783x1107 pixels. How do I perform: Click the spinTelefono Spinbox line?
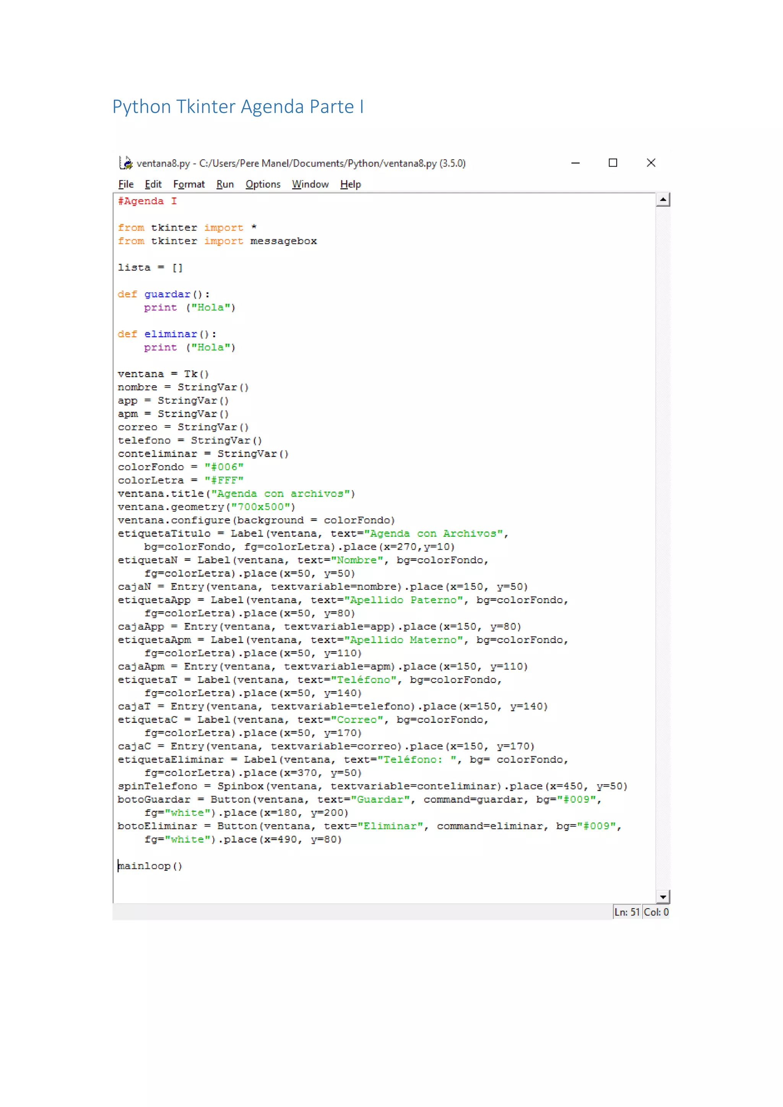(373, 786)
